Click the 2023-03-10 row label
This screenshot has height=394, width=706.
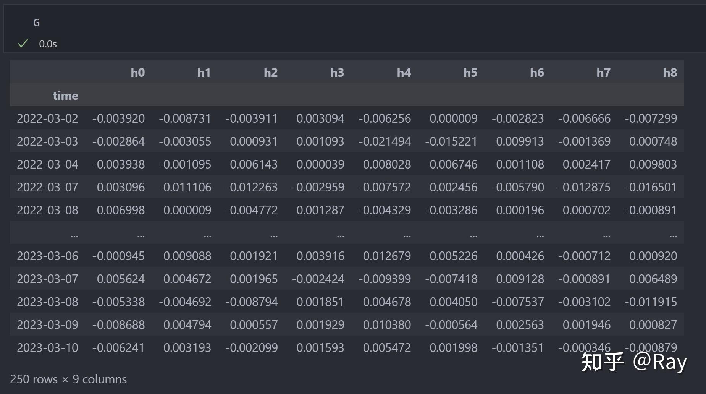point(47,348)
